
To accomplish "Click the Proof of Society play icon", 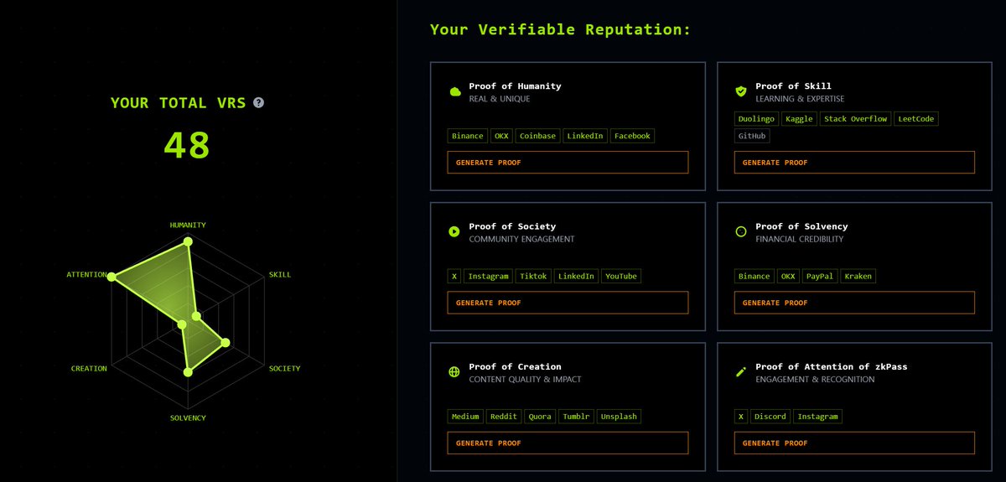I will click(454, 231).
